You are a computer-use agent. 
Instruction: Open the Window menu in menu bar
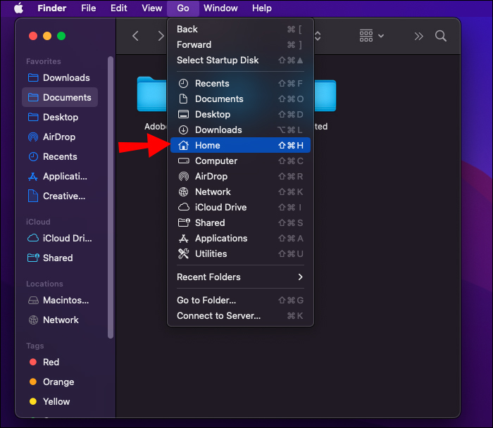[220, 8]
